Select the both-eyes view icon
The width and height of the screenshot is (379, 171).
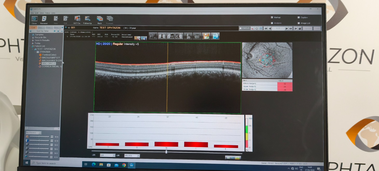pos(162,36)
